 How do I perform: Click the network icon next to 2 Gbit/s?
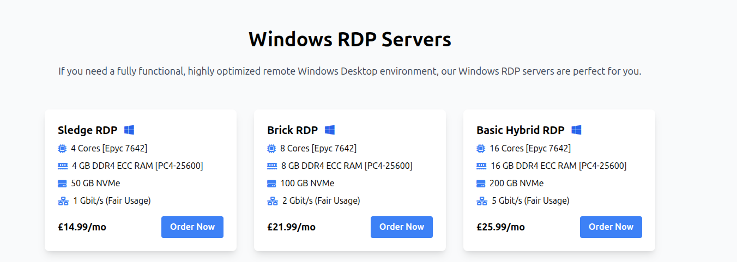(x=273, y=201)
